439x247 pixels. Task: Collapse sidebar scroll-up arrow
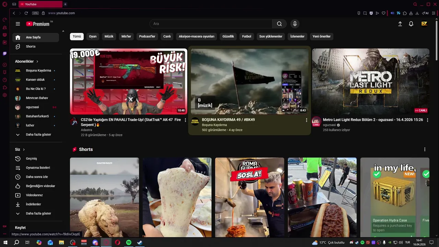point(63,32)
